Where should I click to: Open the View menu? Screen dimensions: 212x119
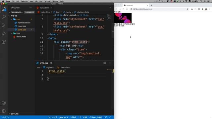[32, 1]
